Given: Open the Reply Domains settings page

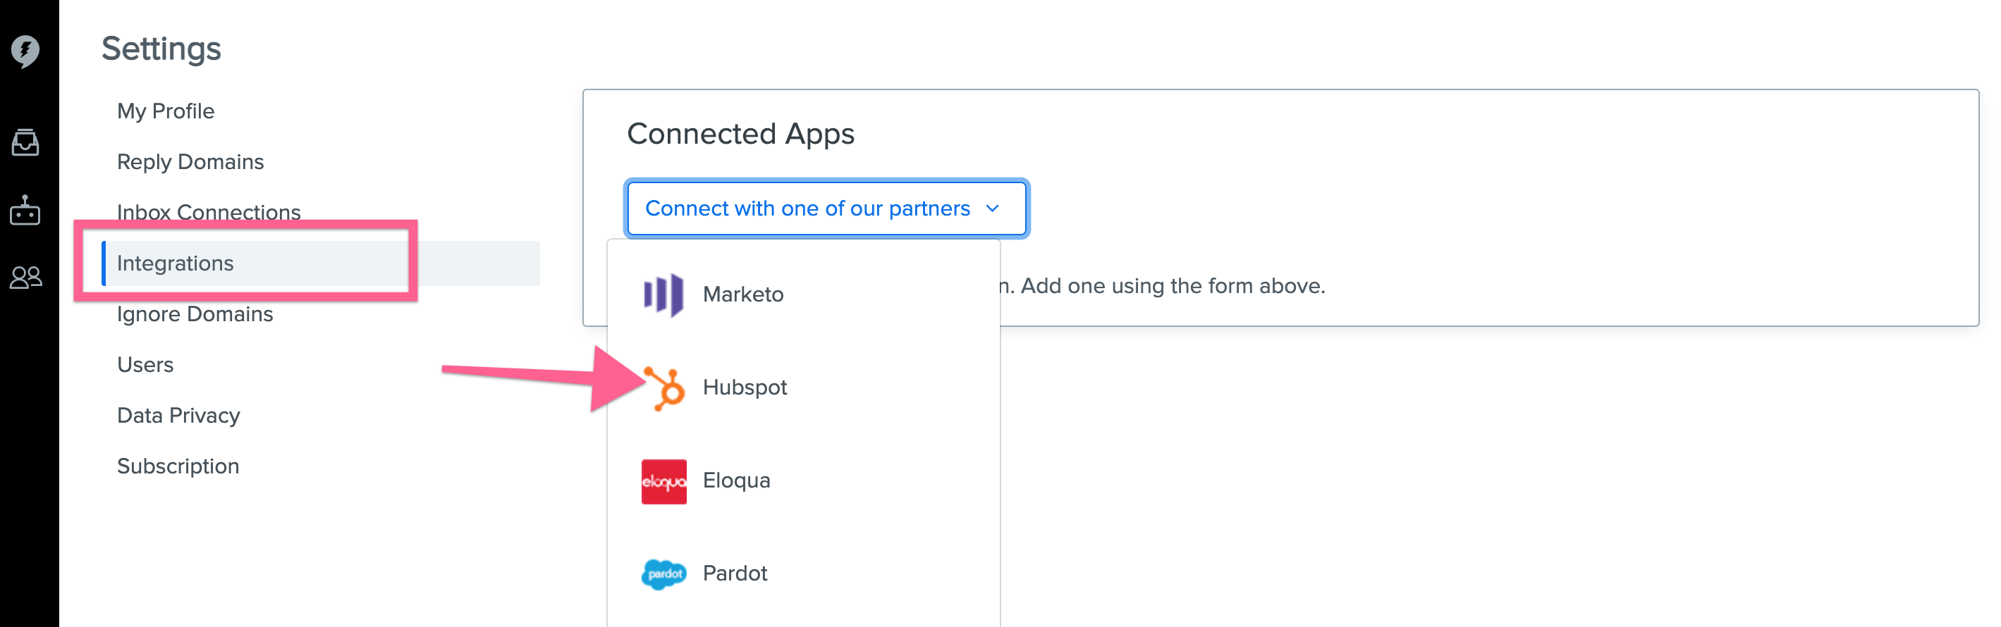Looking at the screenshot, I should click(x=190, y=161).
